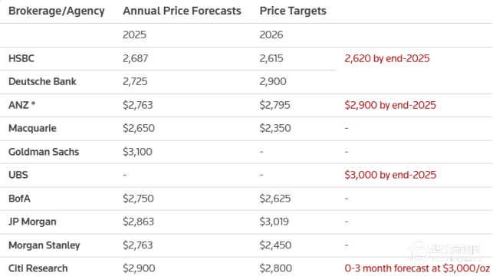Click the ANZ * brokerage name
The image size is (493, 276).
pos(21,105)
